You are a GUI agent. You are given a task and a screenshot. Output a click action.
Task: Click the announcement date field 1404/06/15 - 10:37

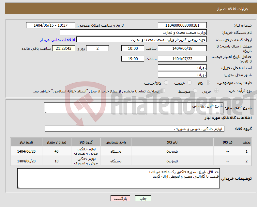[x=51, y=25]
